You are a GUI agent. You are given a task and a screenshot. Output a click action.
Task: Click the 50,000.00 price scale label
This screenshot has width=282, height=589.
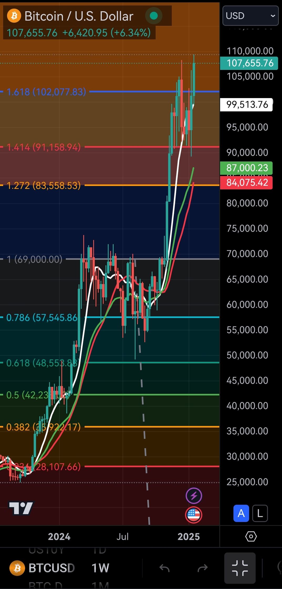click(x=247, y=355)
